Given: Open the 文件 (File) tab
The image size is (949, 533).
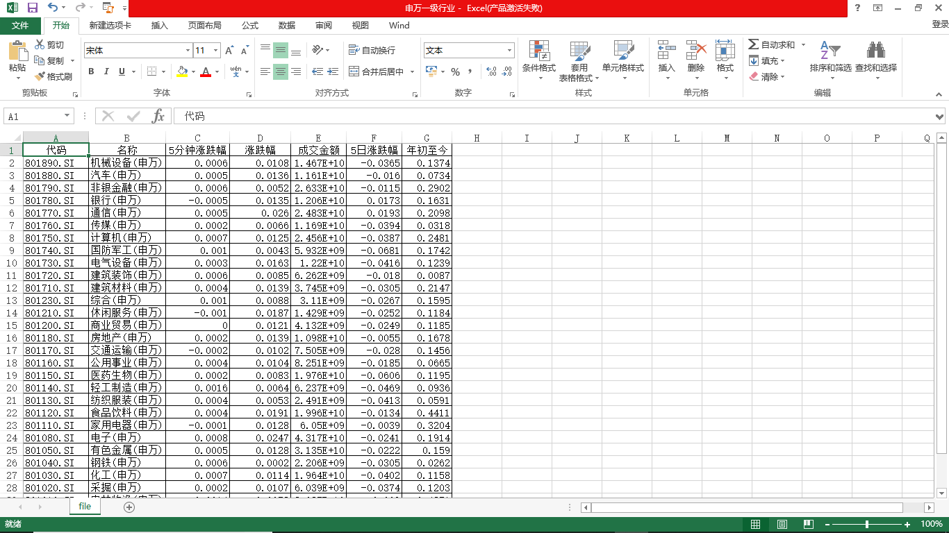Looking at the screenshot, I should [x=20, y=26].
